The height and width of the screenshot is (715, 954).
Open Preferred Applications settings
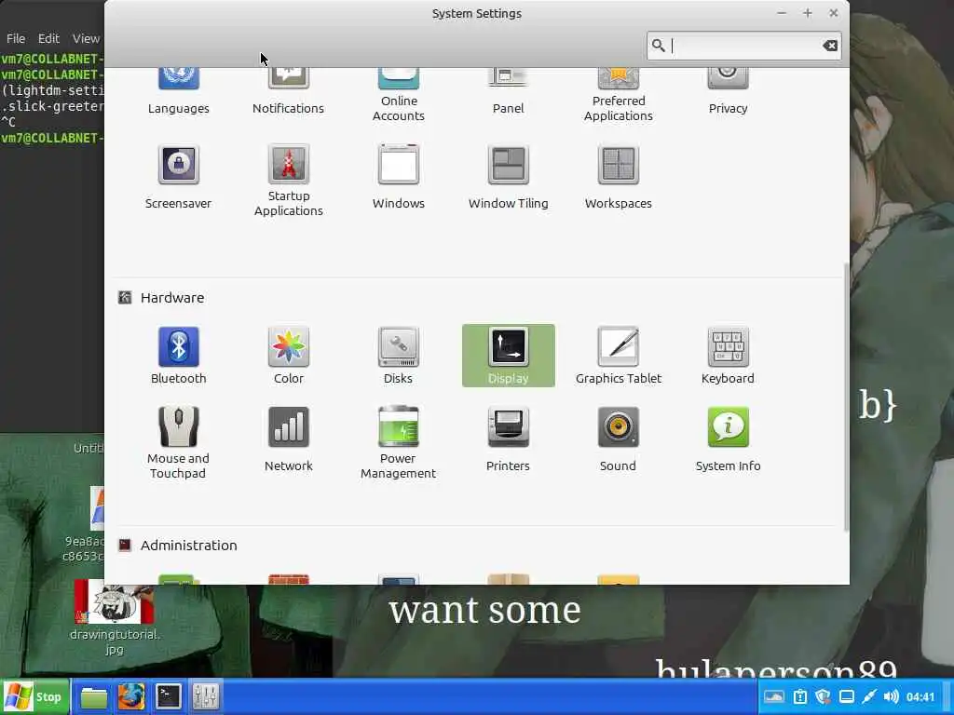point(619,95)
